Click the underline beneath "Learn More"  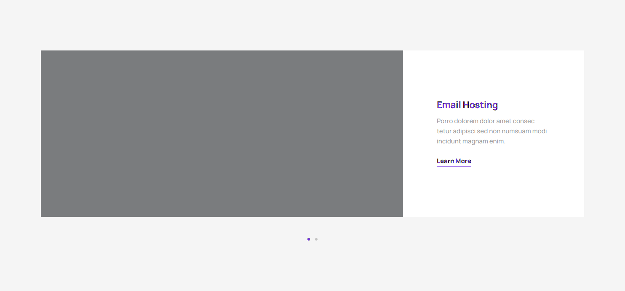click(454, 166)
